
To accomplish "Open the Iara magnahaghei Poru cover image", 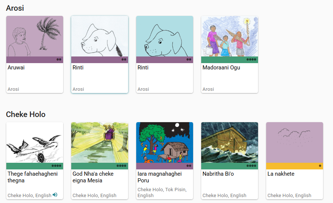I will tap(165, 142).
